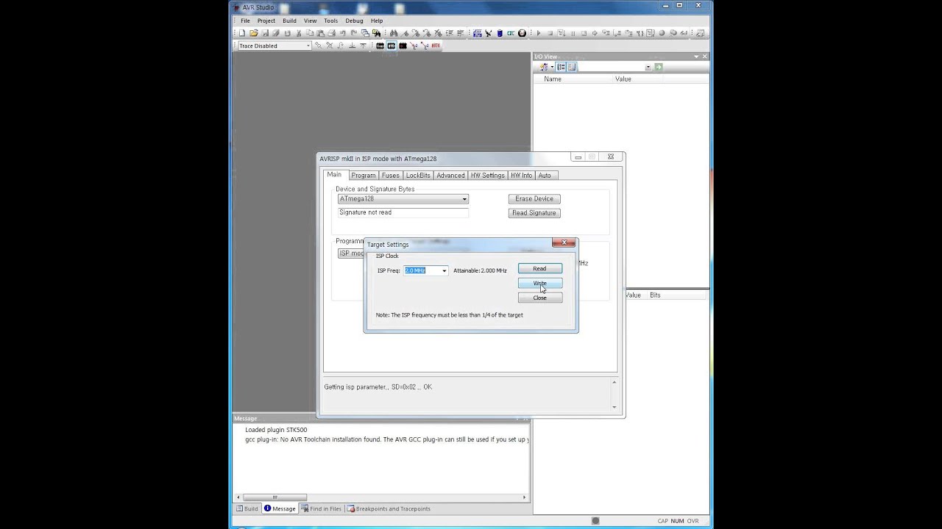Select the Find in Files bottom tab
The width and height of the screenshot is (942, 529).
click(x=322, y=508)
